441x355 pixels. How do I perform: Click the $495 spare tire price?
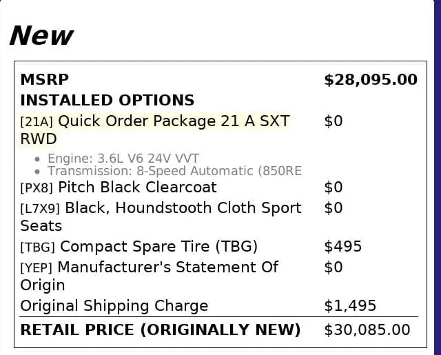pos(342,246)
